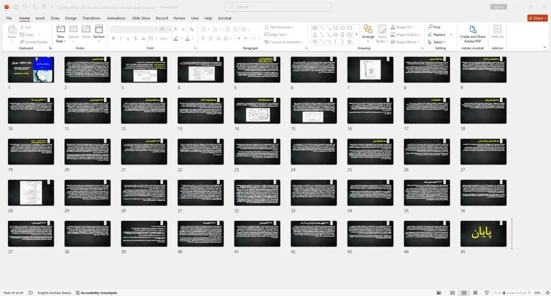Switch to the Insert tab
The height and width of the screenshot is (296, 551).
coord(40,18)
